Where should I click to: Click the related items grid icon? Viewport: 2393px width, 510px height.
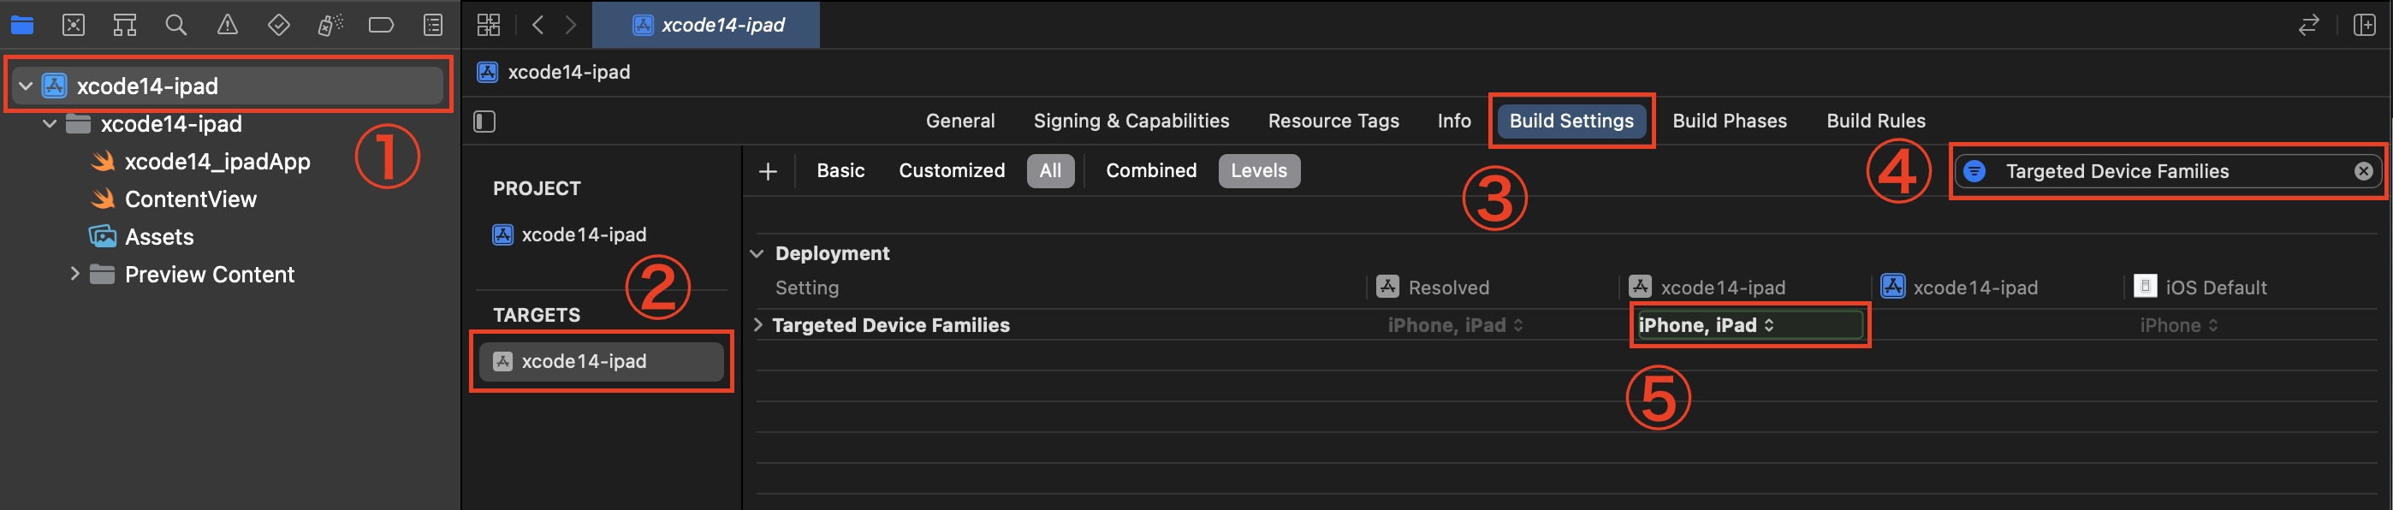(489, 25)
